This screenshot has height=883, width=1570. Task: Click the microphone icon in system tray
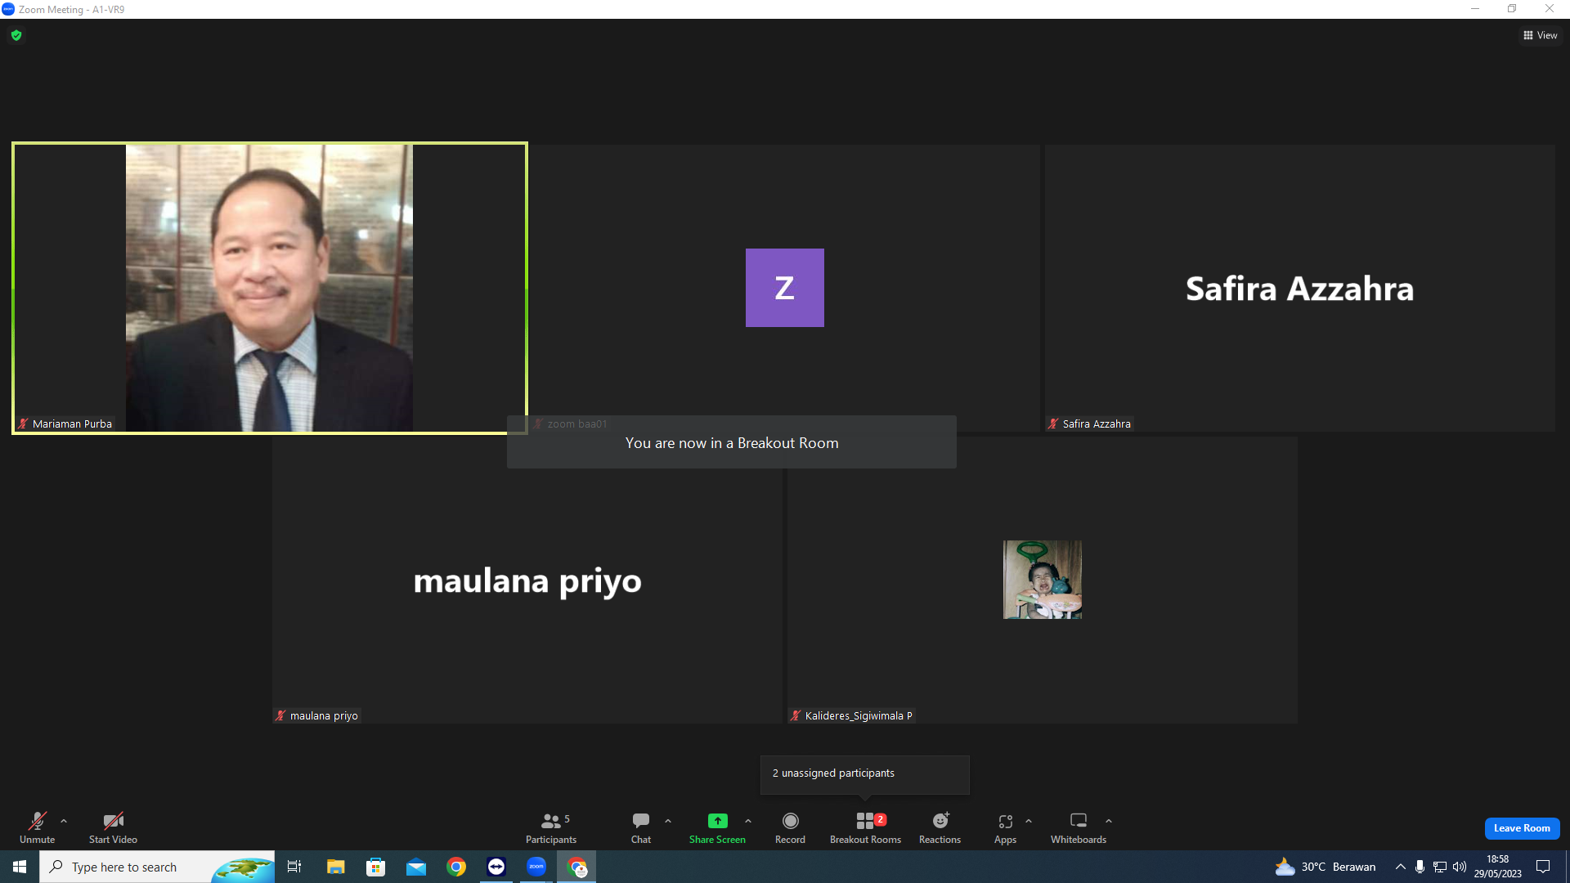1420,867
